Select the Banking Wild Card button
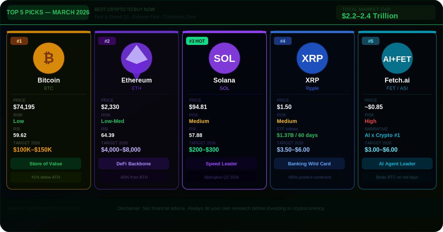Image resolution: width=443 pixels, height=232 pixels. [309, 164]
